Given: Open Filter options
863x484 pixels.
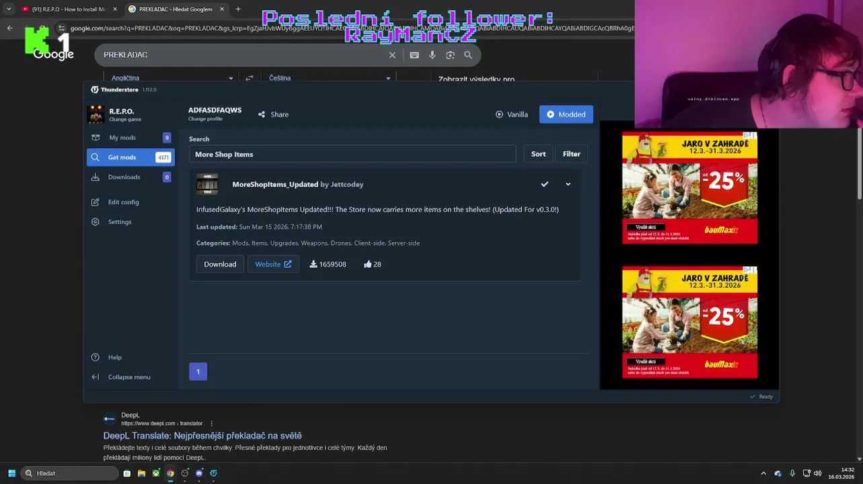Looking at the screenshot, I should tap(571, 154).
